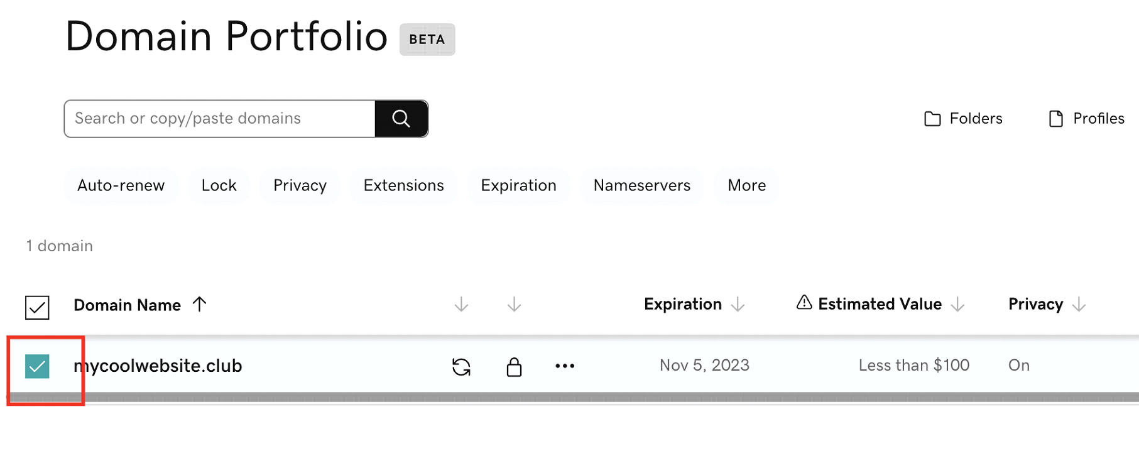Uncheck the mycoolwebsite.club row checkbox
This screenshot has width=1139, height=451.
(x=37, y=366)
